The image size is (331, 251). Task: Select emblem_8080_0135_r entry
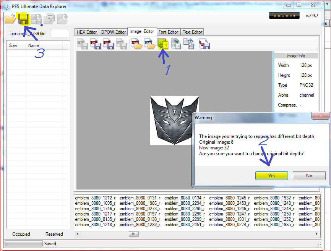95,219
